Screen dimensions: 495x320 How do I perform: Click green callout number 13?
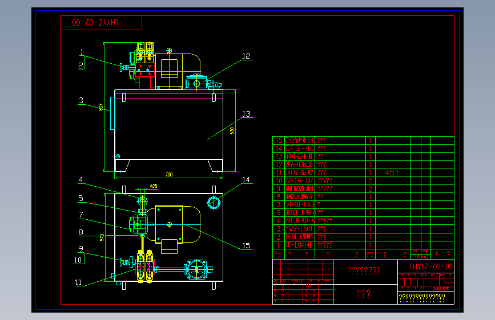[x=246, y=114]
